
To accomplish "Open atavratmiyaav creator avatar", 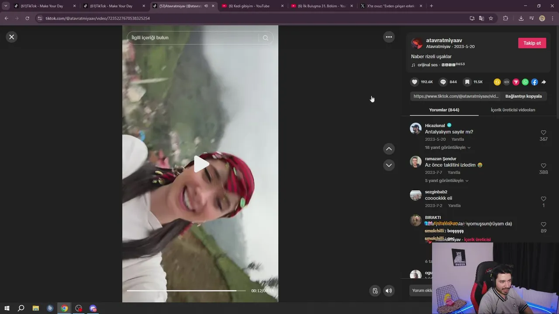I will point(417,43).
